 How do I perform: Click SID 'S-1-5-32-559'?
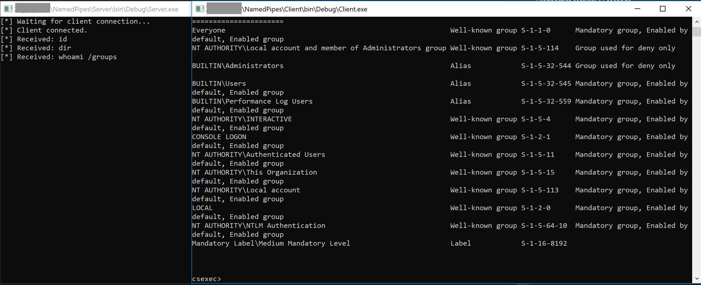coord(546,101)
